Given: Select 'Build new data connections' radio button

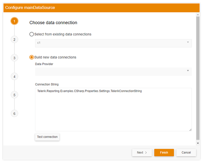Looking at the screenshot, I should pyautogui.click(x=32, y=57).
